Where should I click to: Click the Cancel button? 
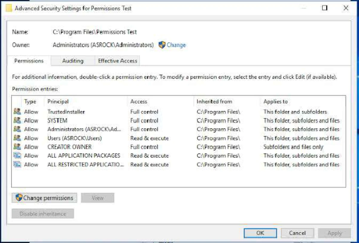click(297, 233)
